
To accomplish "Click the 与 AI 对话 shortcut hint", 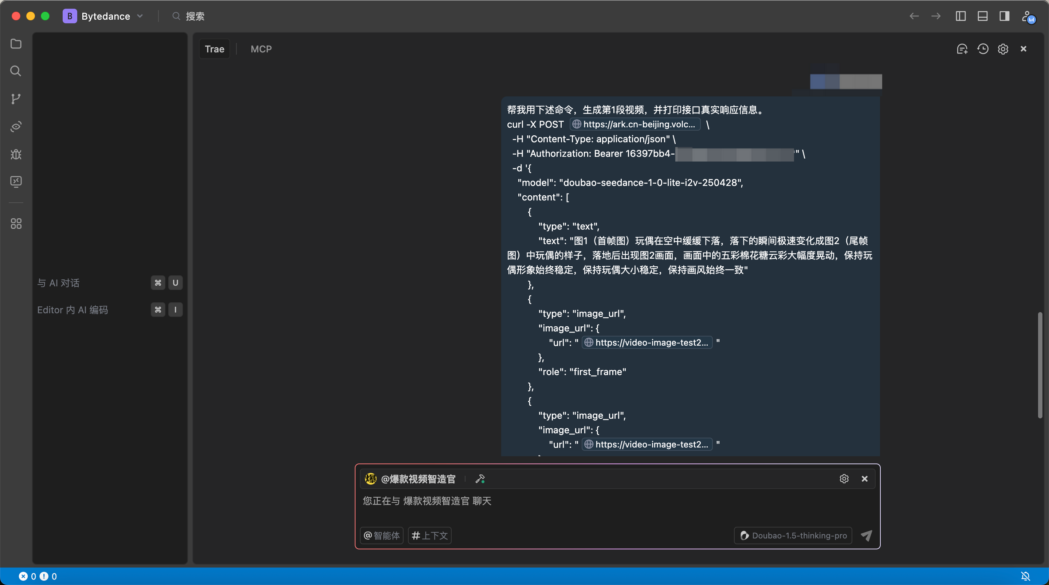I will tap(110, 283).
